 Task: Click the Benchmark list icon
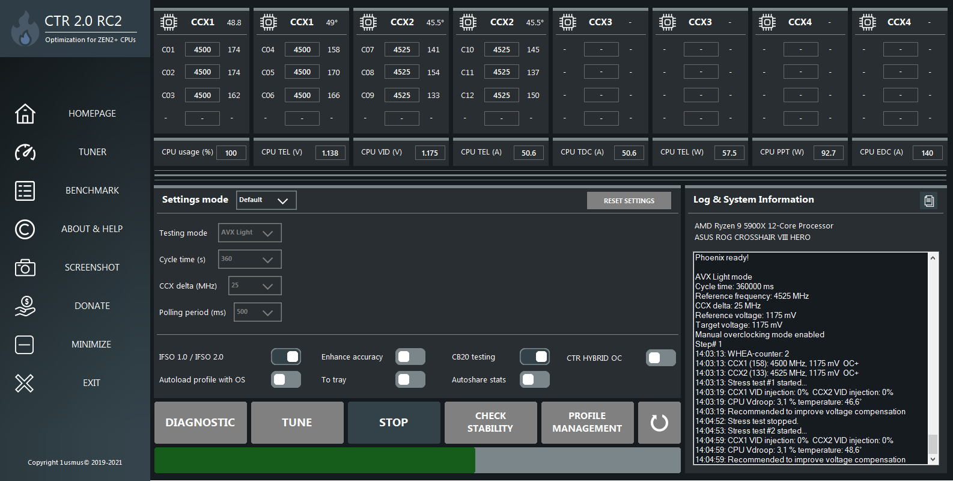[x=25, y=191]
